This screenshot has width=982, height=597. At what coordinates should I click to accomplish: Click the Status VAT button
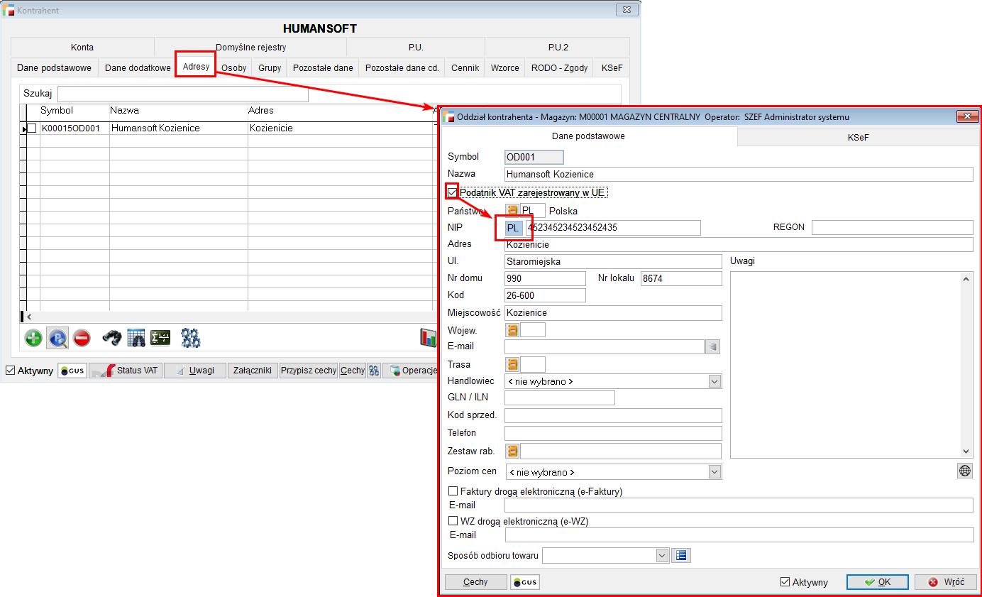click(x=125, y=371)
